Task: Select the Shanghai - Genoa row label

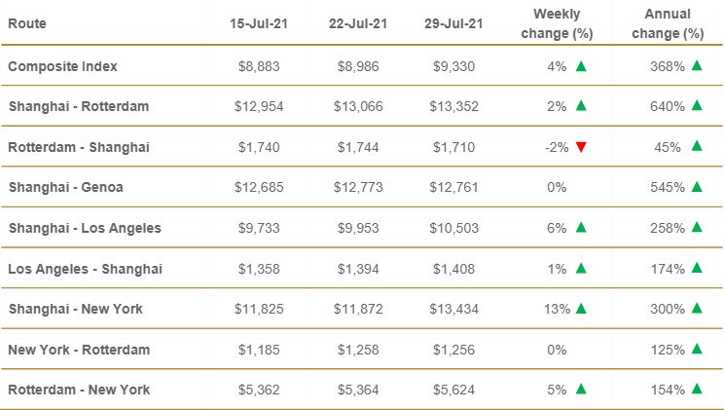Action: 68,187
